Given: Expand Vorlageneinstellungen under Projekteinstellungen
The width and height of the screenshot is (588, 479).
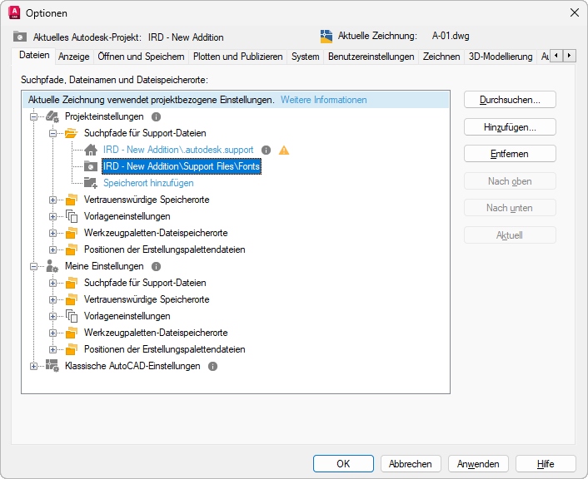Looking at the screenshot, I should click(x=52, y=216).
